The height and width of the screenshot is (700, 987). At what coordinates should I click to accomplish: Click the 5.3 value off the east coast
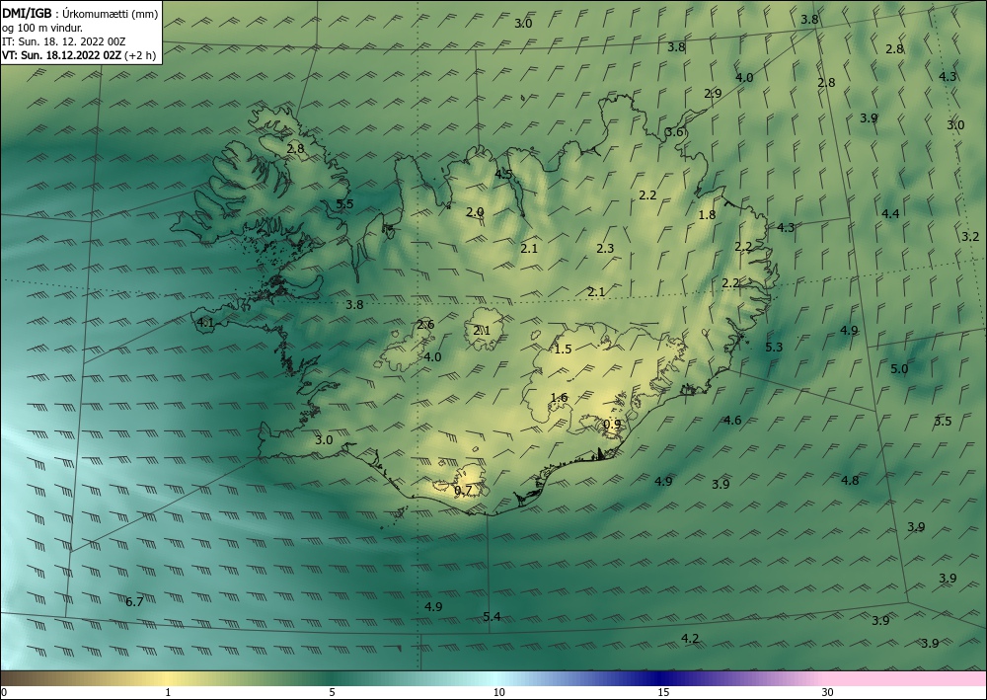pyautogui.click(x=774, y=347)
